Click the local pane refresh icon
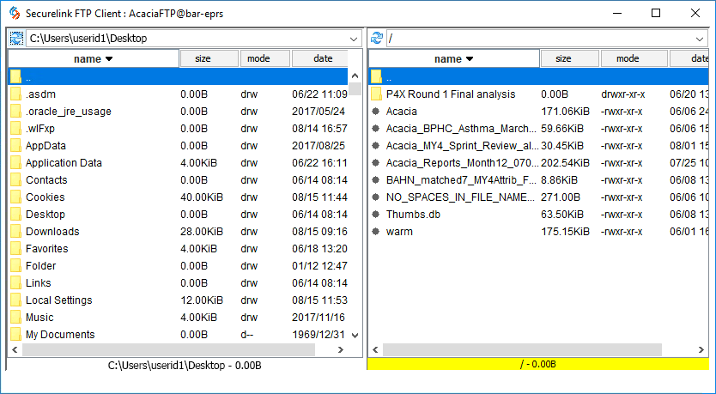Image resolution: width=716 pixels, height=394 pixels. [15, 38]
